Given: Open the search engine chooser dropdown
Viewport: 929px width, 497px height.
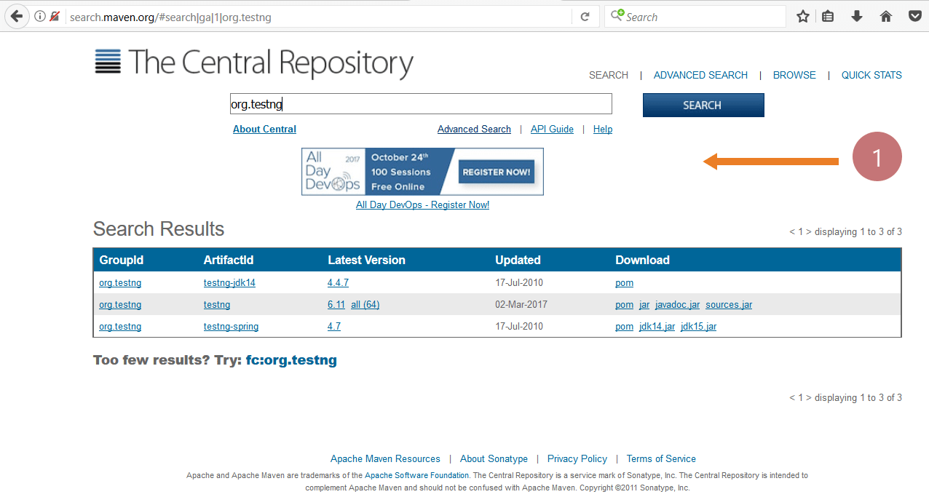Looking at the screenshot, I should (x=618, y=16).
